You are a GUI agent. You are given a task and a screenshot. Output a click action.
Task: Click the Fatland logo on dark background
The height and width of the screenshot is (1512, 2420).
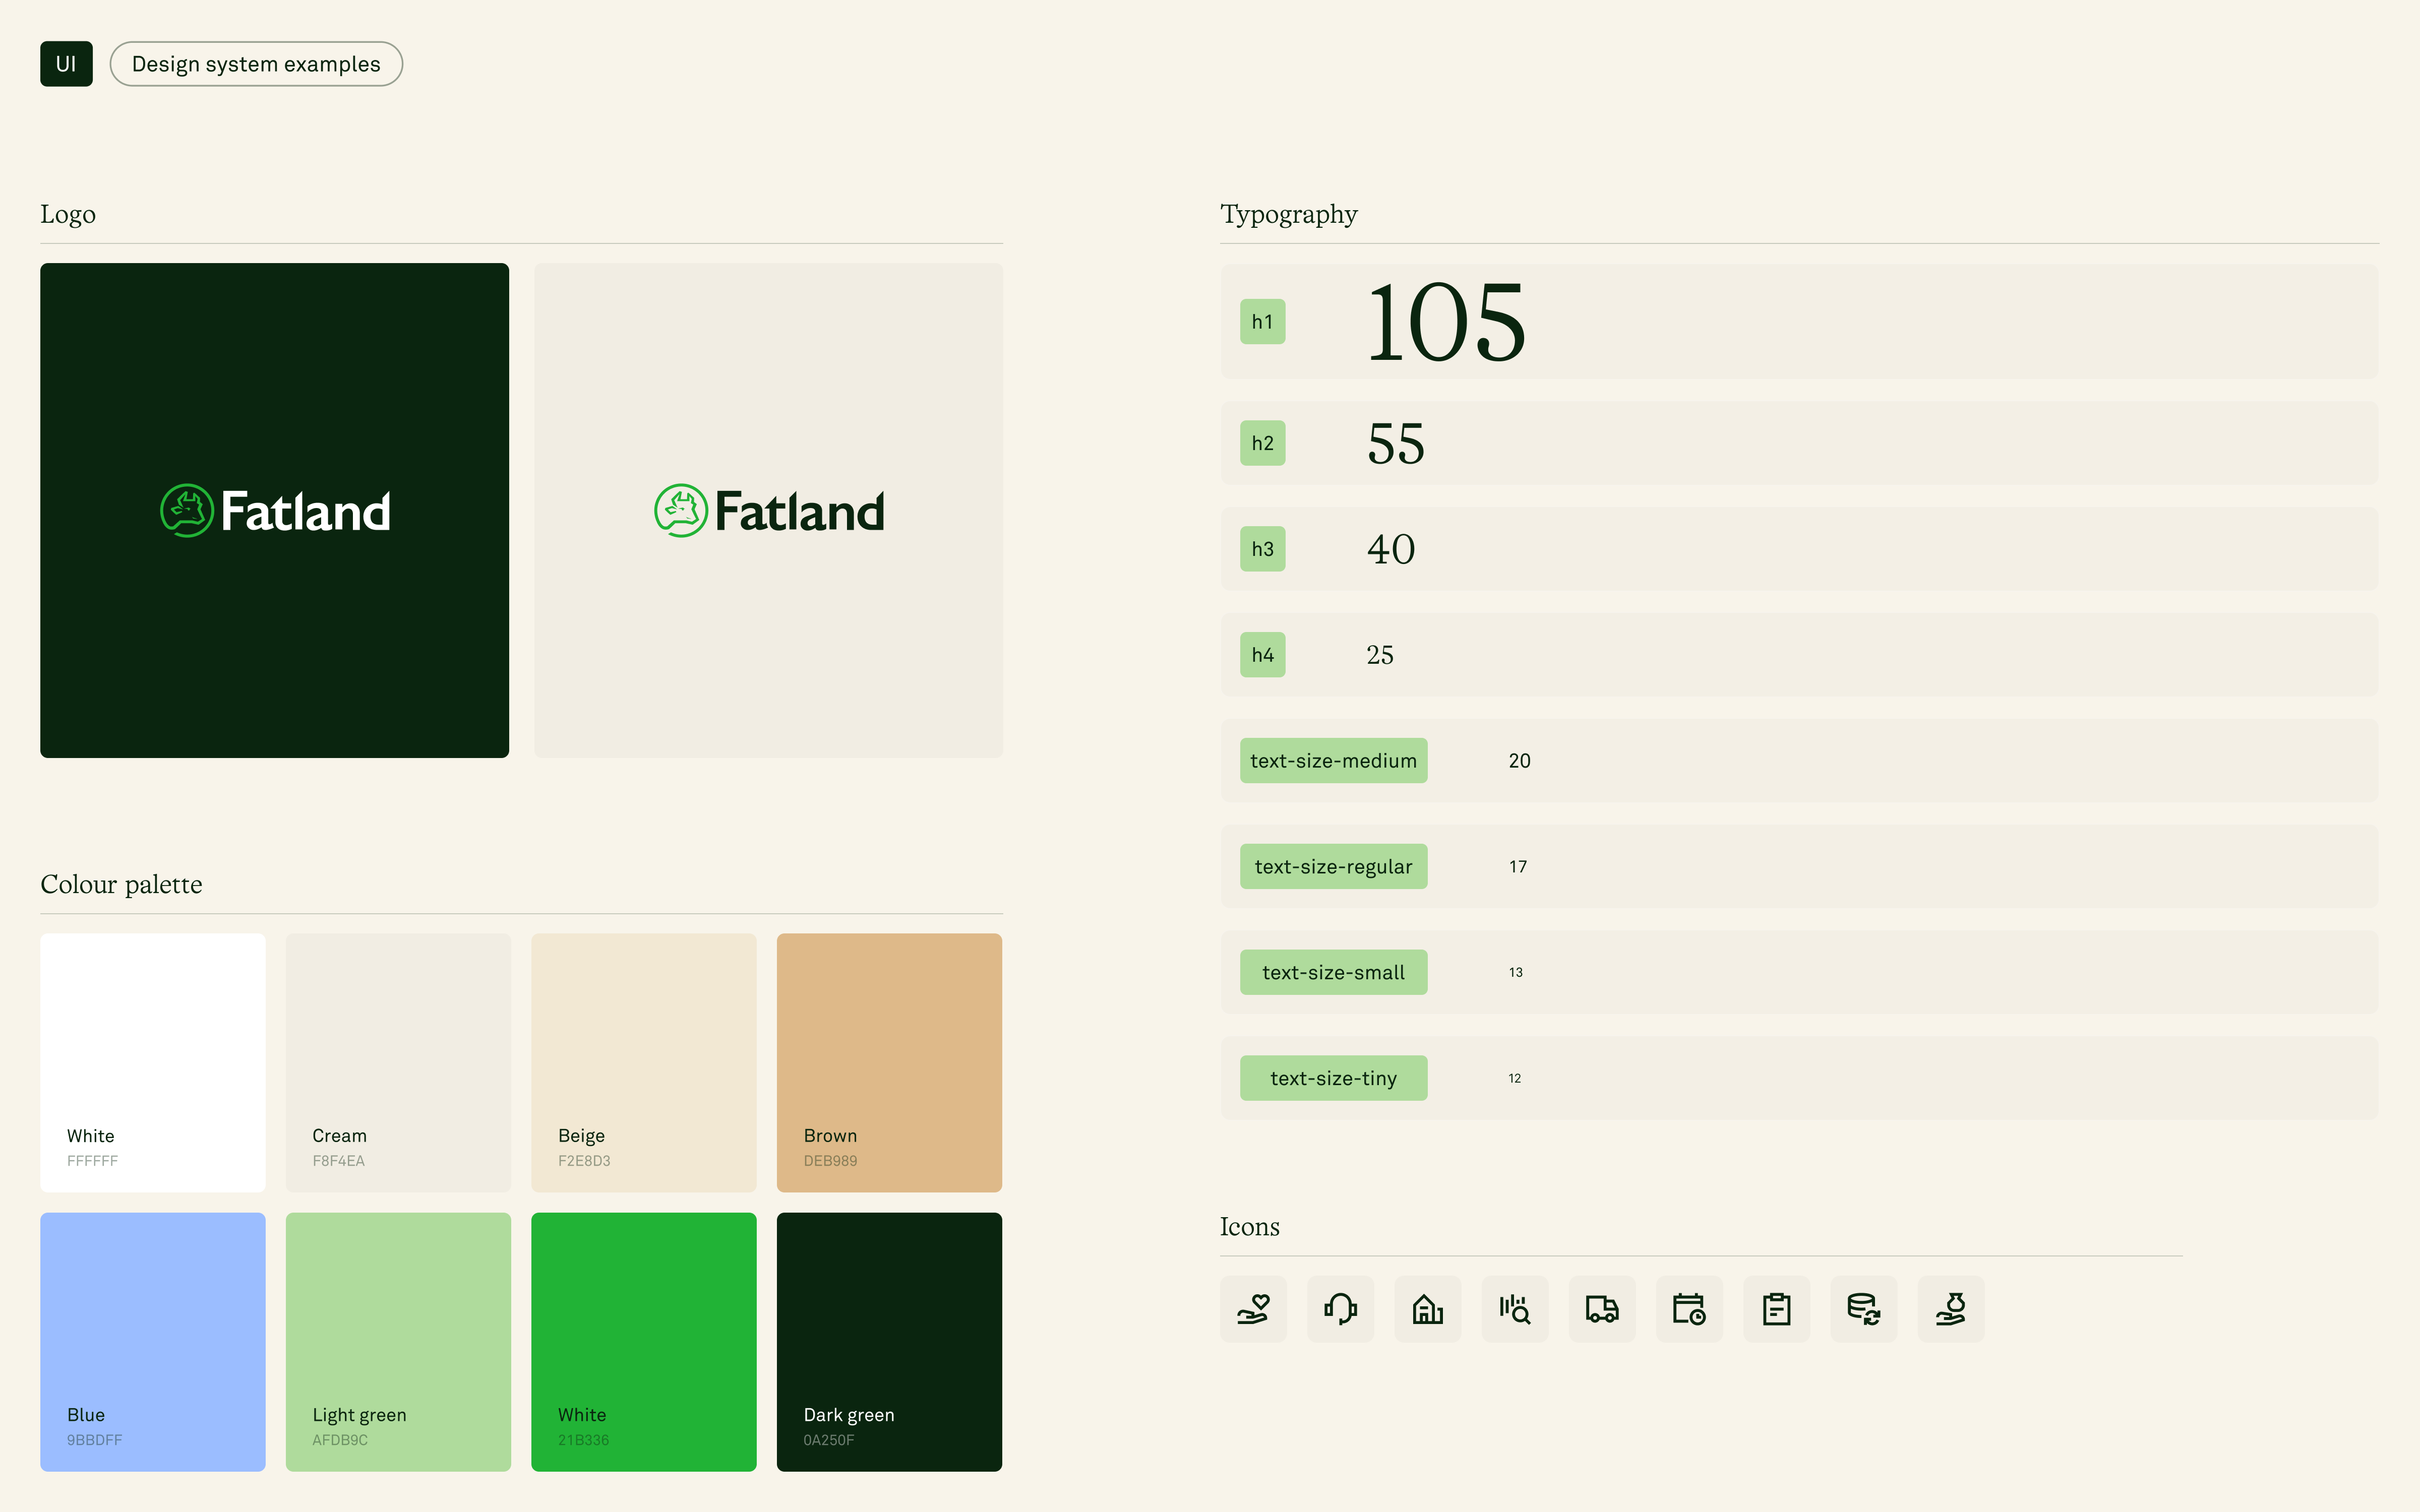(275, 511)
